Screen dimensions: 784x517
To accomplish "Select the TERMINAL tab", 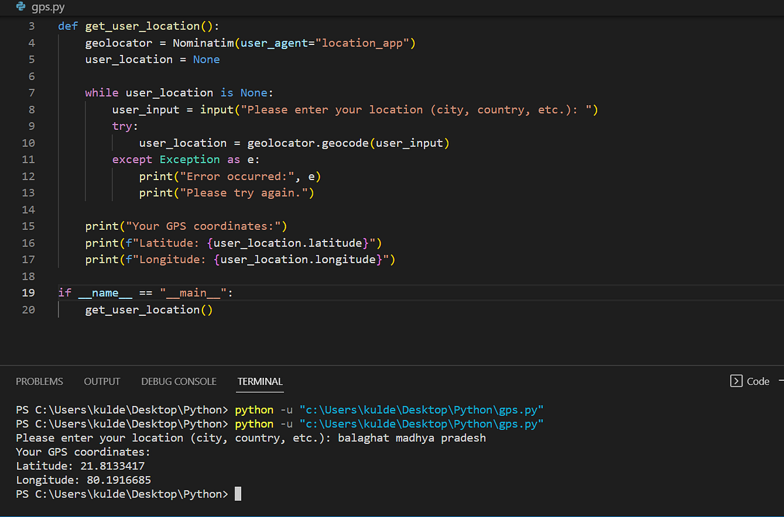I will pos(259,381).
